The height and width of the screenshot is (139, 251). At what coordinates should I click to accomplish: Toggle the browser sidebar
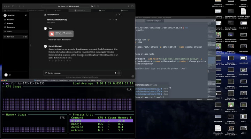pos(13,6)
